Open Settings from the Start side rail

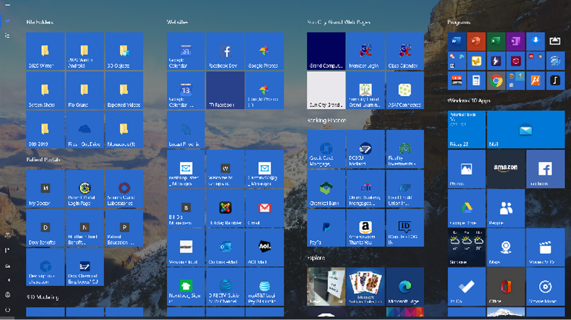point(7,295)
